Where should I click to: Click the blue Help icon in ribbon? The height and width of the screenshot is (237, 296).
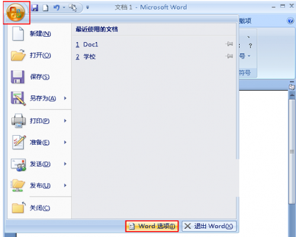tap(291, 21)
